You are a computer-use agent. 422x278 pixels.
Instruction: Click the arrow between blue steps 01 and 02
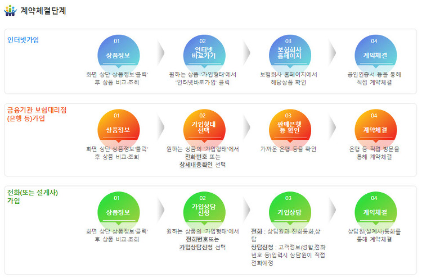(x=161, y=53)
